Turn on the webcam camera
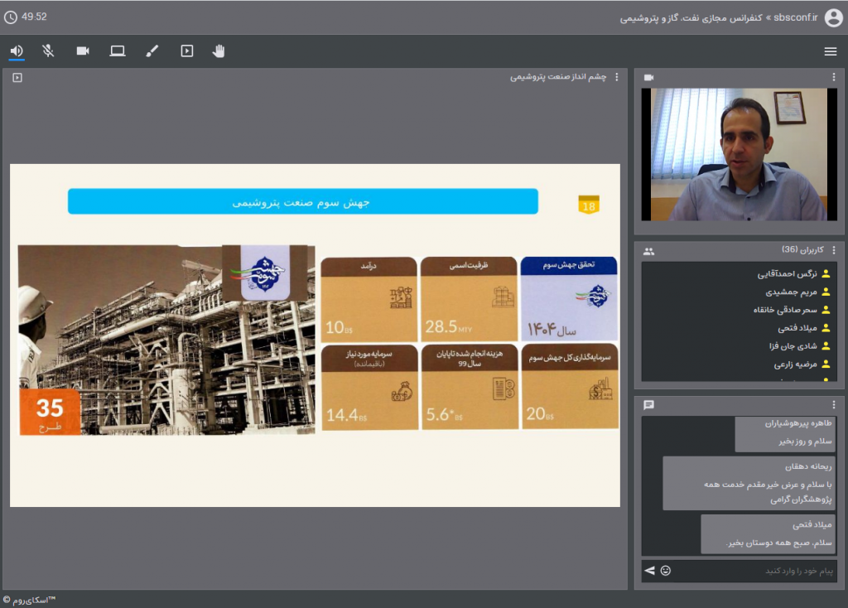The width and height of the screenshot is (848, 608). point(83,51)
